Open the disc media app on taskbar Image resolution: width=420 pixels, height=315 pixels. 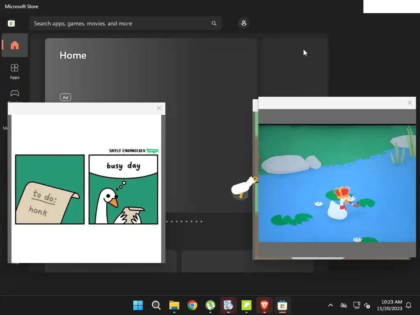228,305
